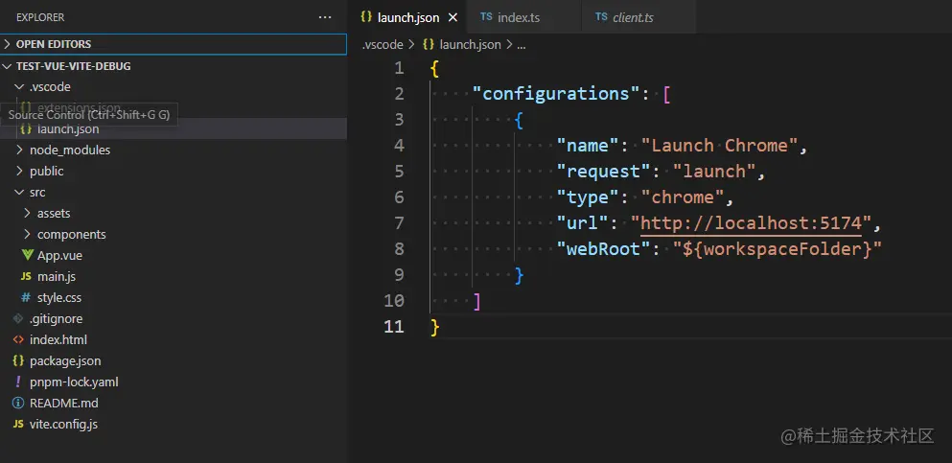Expand the Open Editors section
The height and width of the screenshot is (463, 952).
174,44
